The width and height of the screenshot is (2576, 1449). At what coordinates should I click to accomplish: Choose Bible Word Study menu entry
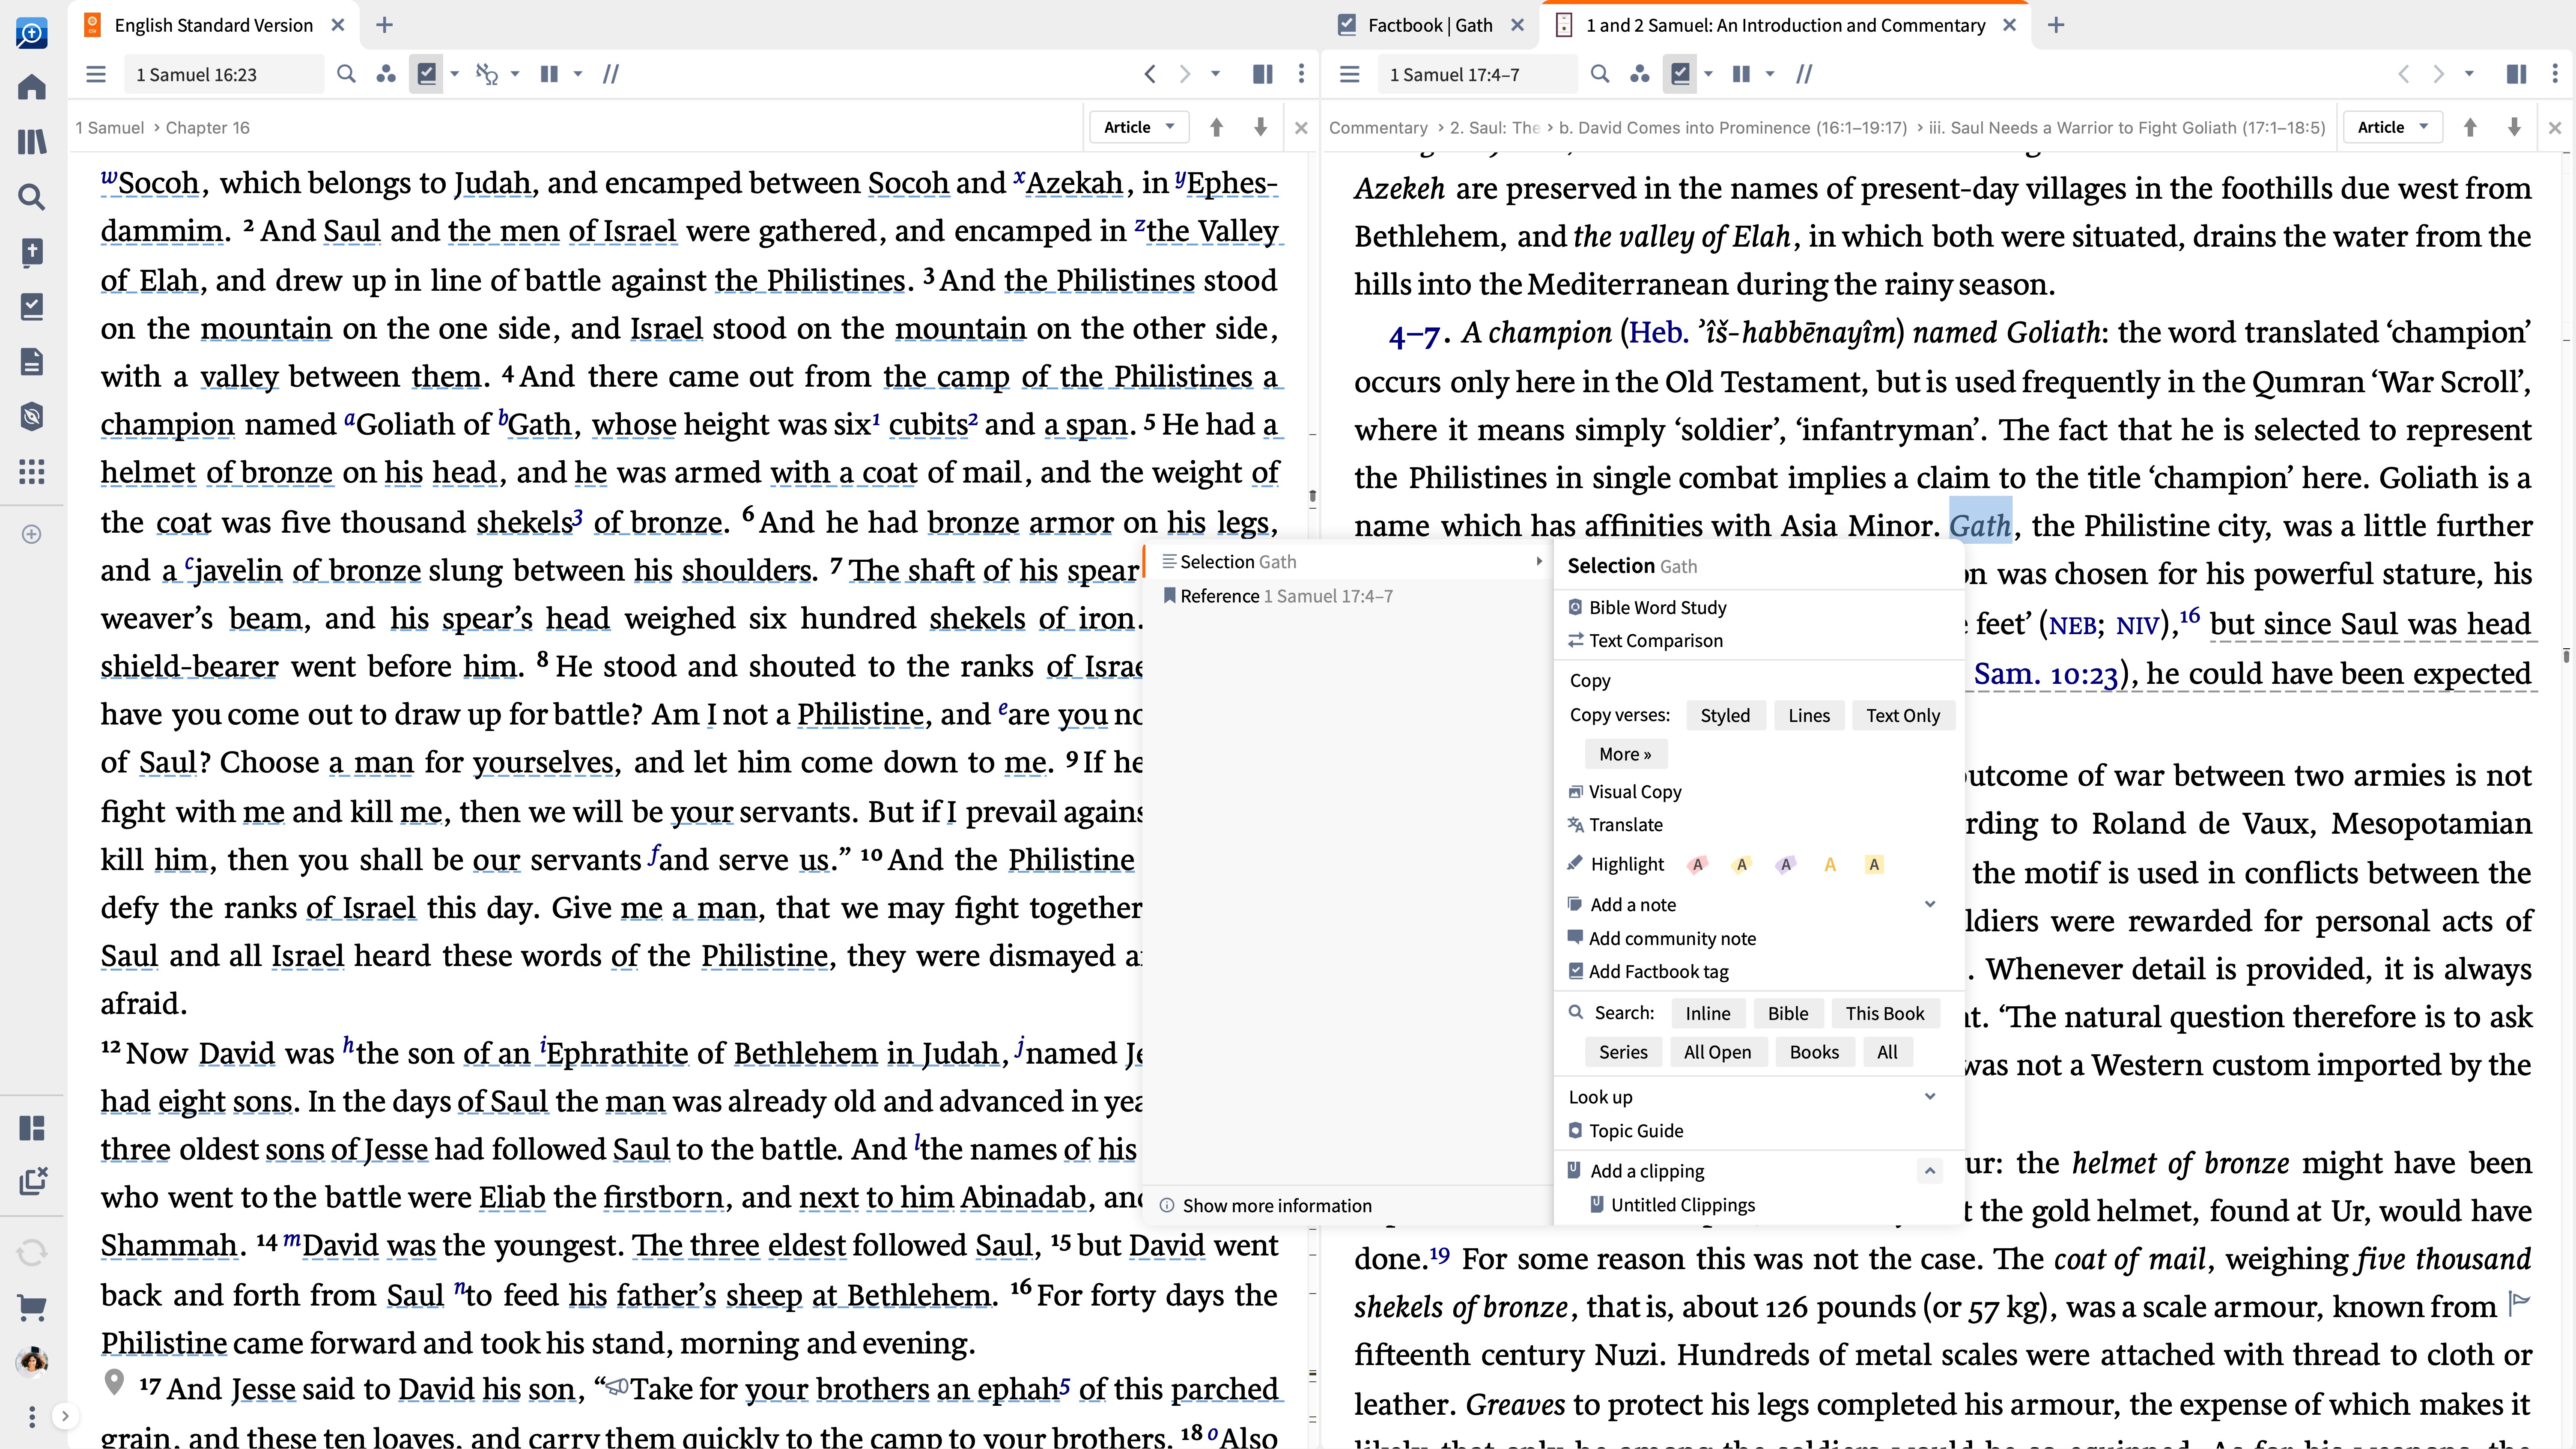pos(1657,607)
